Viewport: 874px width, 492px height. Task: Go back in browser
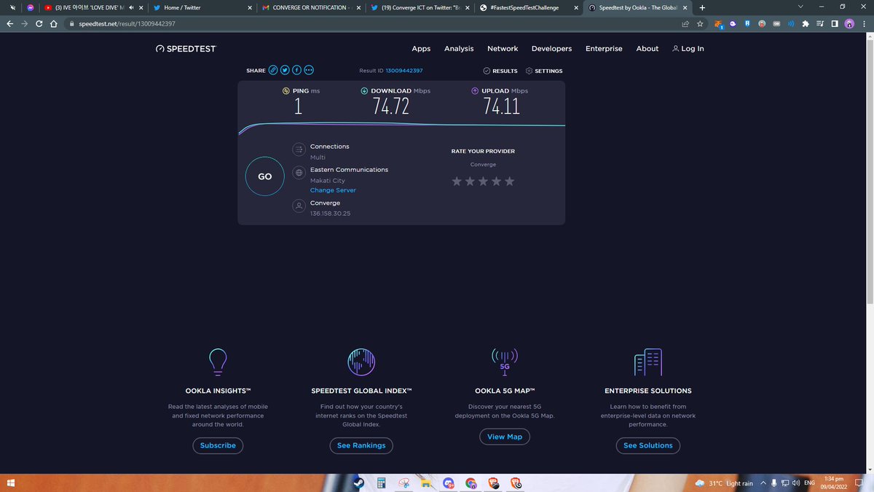click(x=9, y=23)
